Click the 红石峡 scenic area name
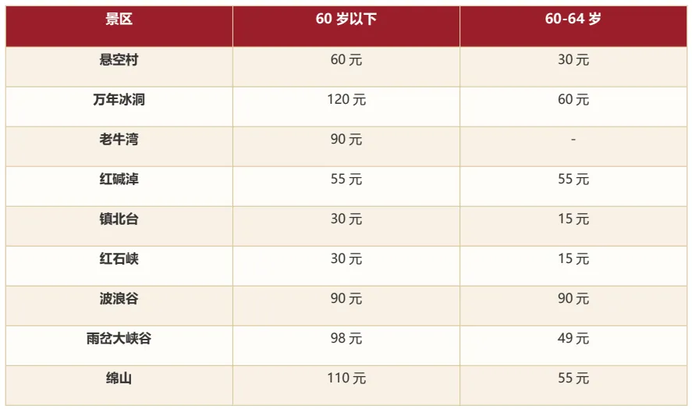This screenshot has width=692, height=409. (x=119, y=258)
